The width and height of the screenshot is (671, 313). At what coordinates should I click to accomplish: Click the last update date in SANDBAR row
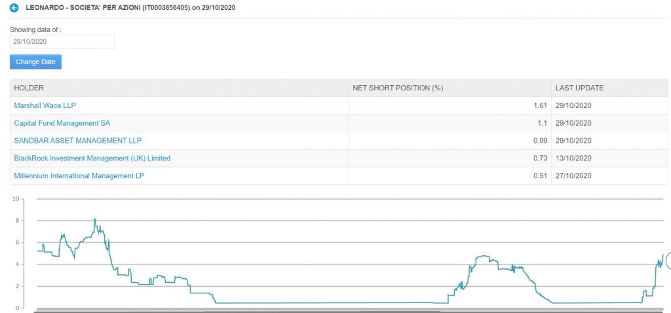573,140
